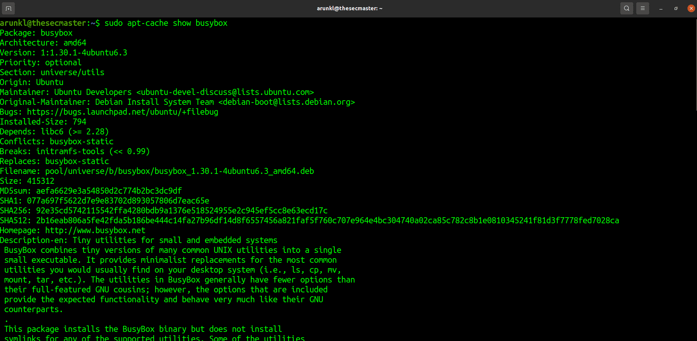Click the Architecture: amd64 line
Screen dimensions: 697x341
(x=43, y=43)
